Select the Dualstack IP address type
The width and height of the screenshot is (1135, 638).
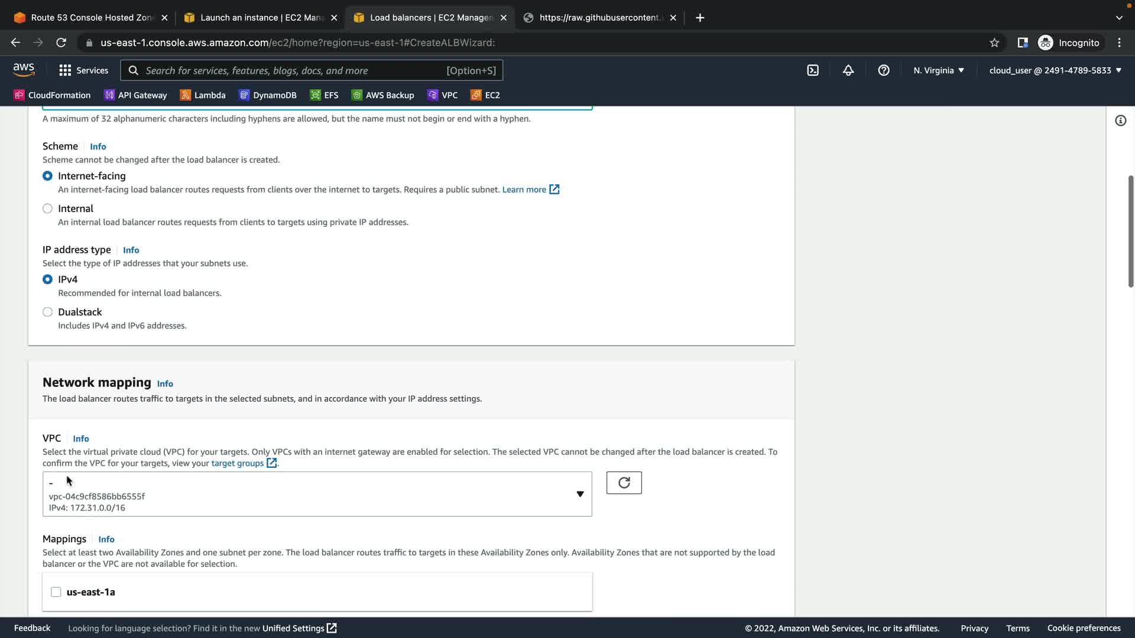[48, 312]
